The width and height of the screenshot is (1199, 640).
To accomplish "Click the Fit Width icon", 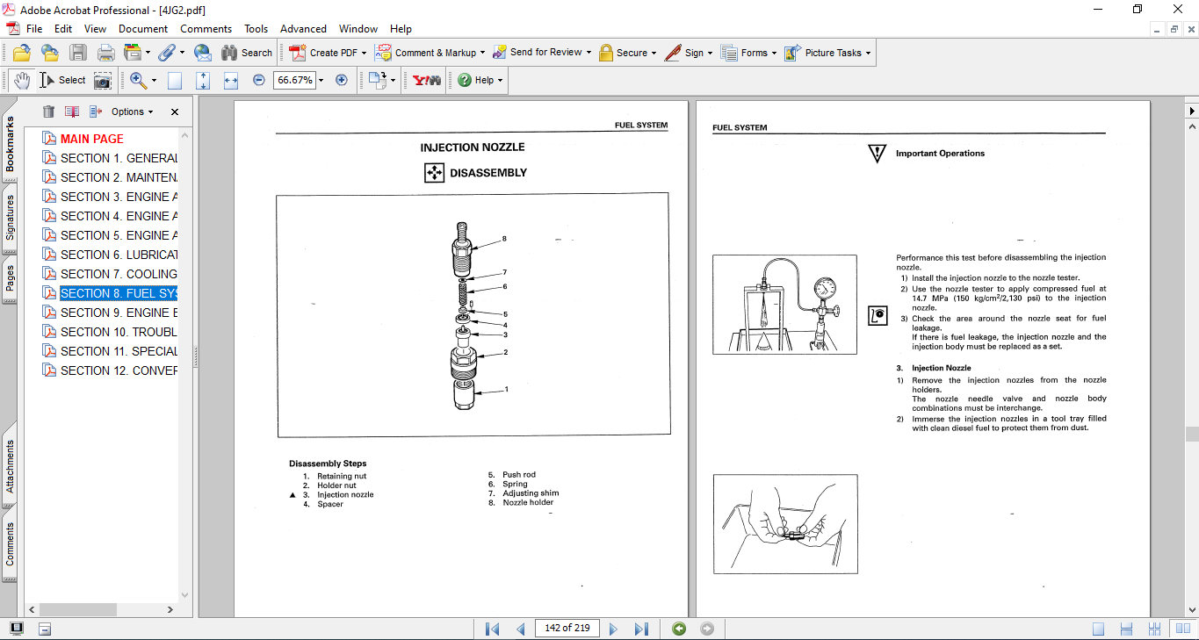I will click(231, 80).
